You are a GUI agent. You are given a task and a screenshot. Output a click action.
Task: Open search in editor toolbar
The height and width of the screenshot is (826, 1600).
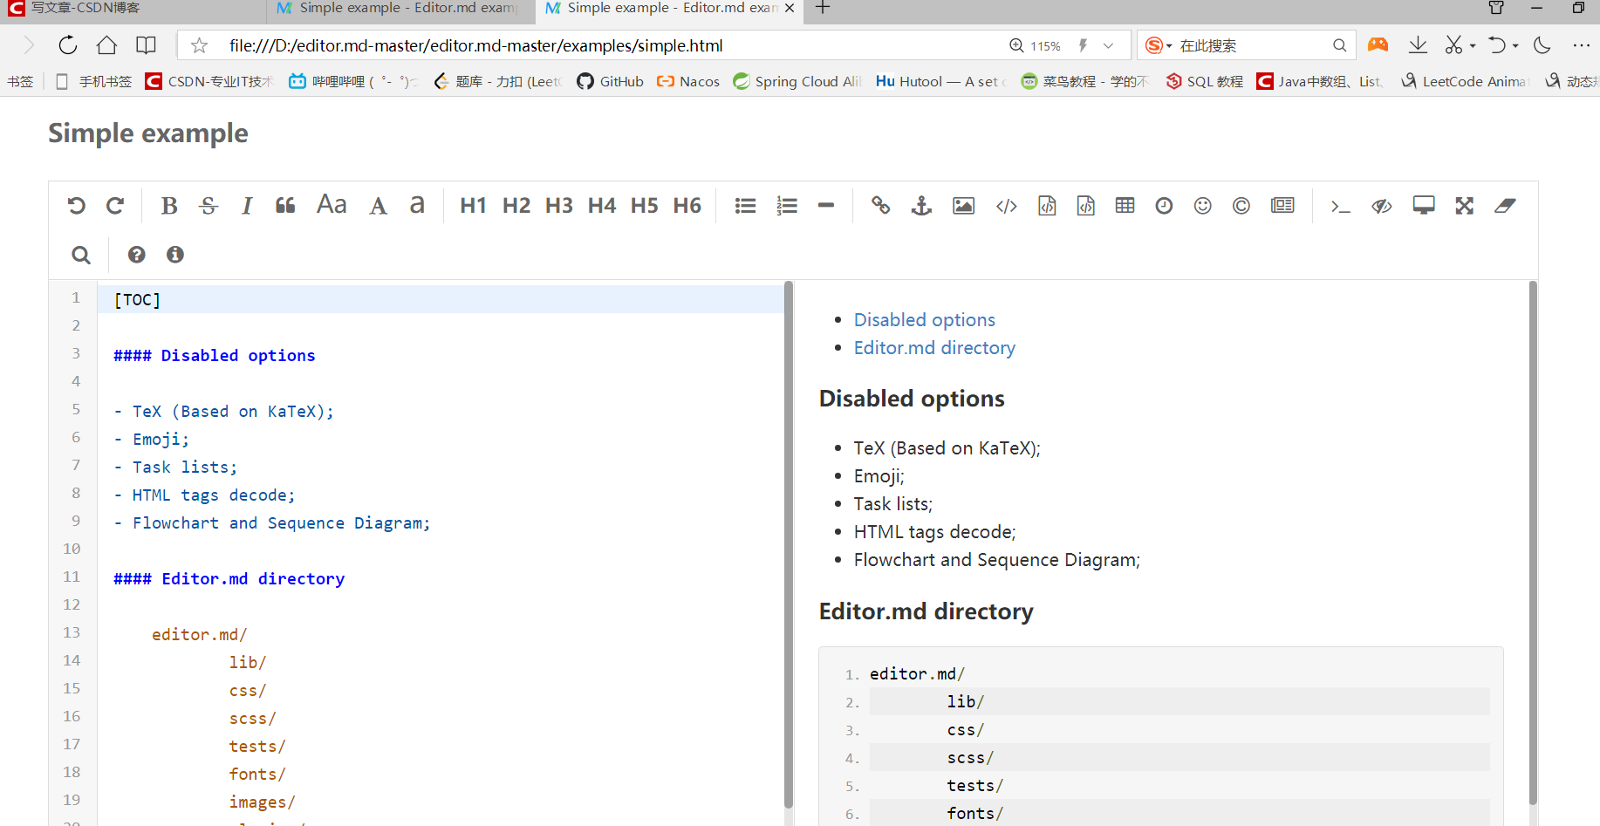pyautogui.click(x=81, y=255)
